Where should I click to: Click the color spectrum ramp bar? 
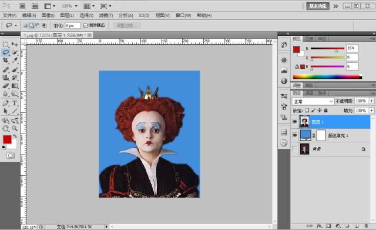click(x=327, y=77)
